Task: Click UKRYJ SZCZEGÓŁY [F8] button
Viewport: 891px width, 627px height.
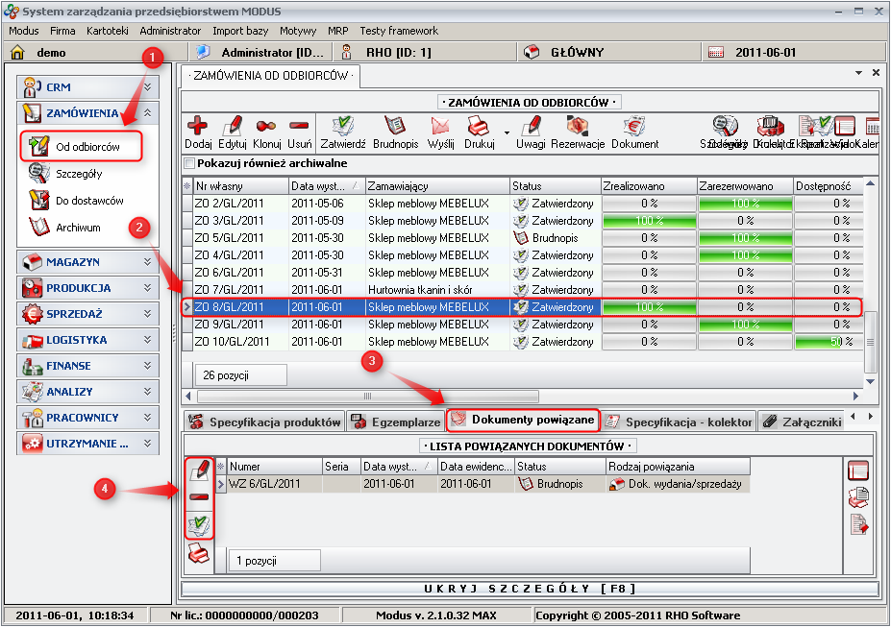Action: click(x=531, y=588)
